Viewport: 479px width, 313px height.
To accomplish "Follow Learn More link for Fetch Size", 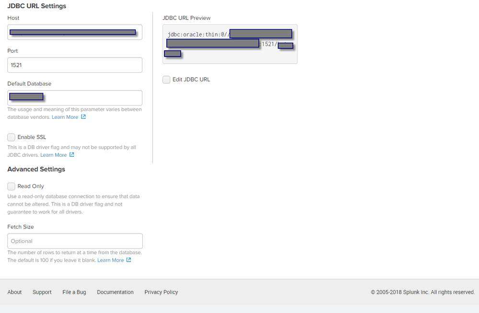I will tap(110, 260).
